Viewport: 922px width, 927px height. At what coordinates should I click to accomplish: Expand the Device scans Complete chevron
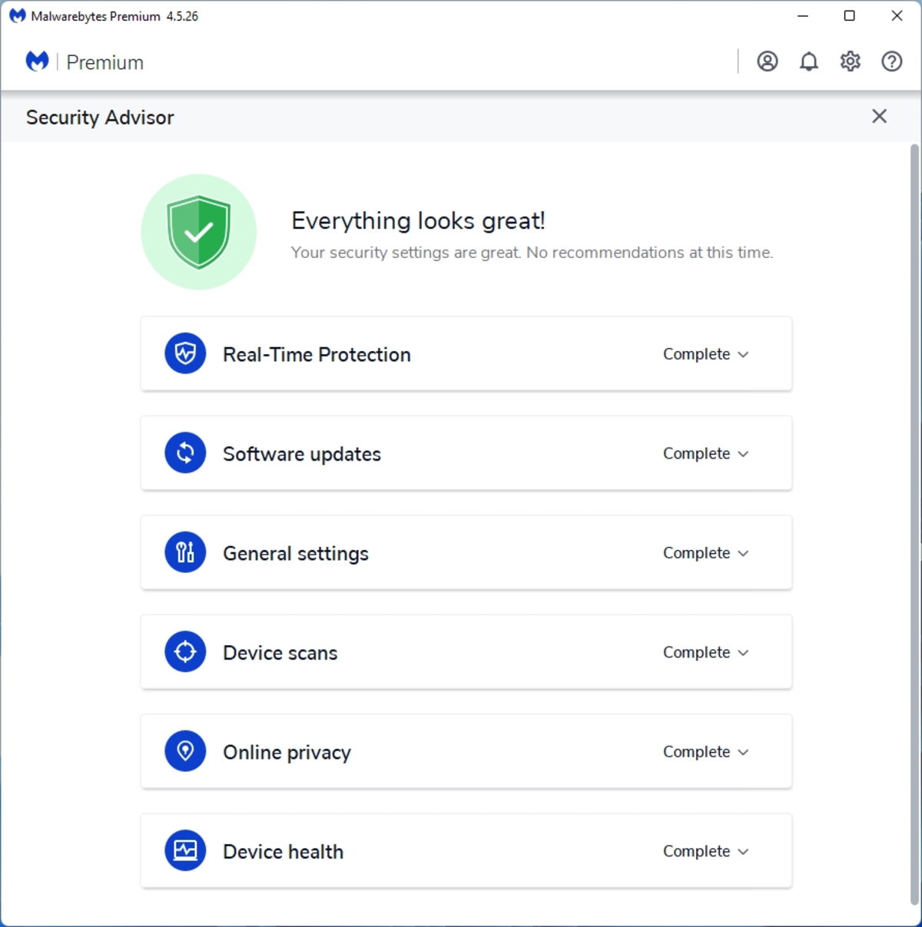(743, 653)
